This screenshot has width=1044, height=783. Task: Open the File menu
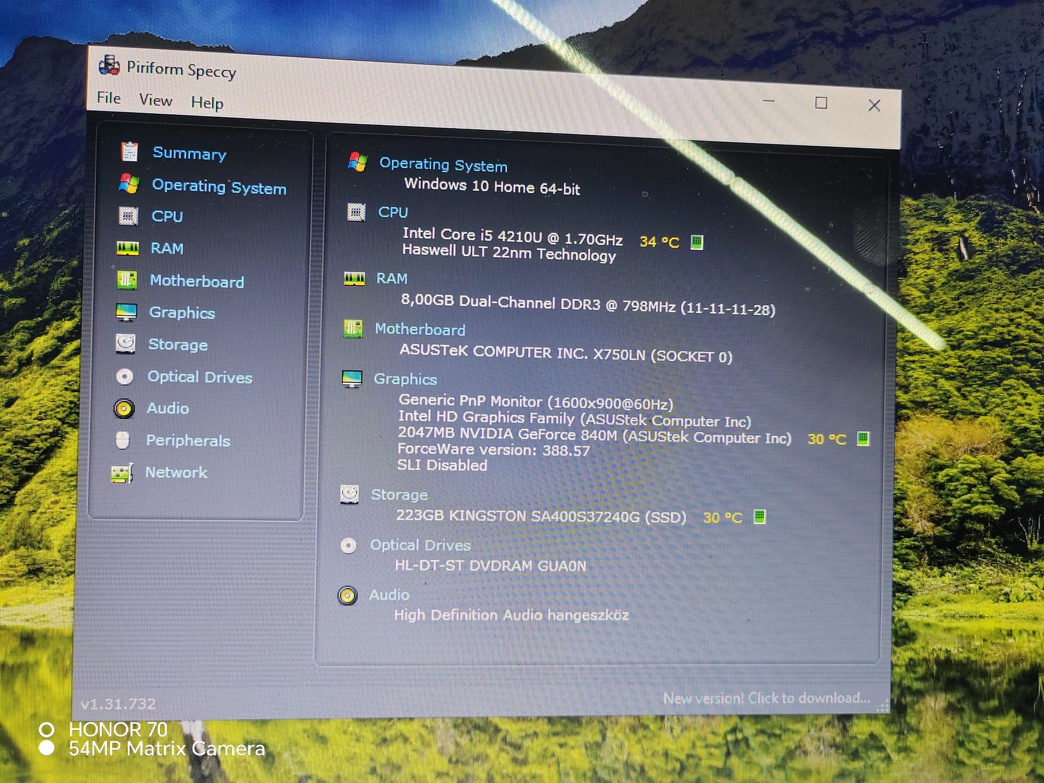tap(109, 98)
